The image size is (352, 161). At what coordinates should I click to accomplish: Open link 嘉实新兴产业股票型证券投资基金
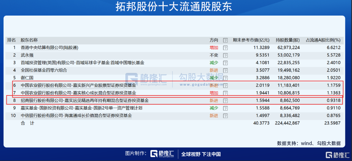pyautogui.click(x=78, y=85)
